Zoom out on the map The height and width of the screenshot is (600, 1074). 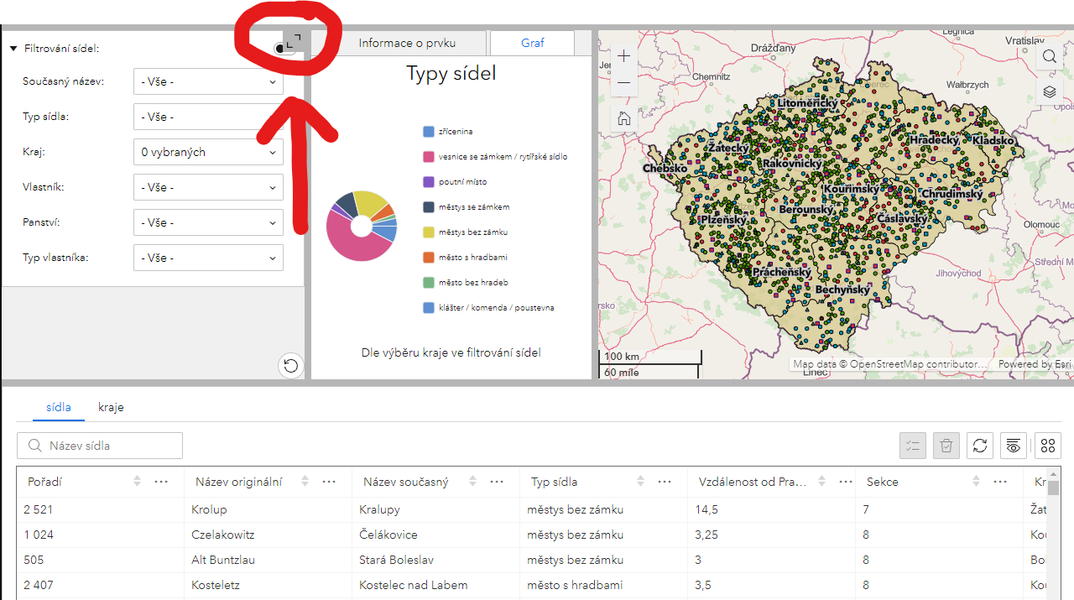[623, 83]
